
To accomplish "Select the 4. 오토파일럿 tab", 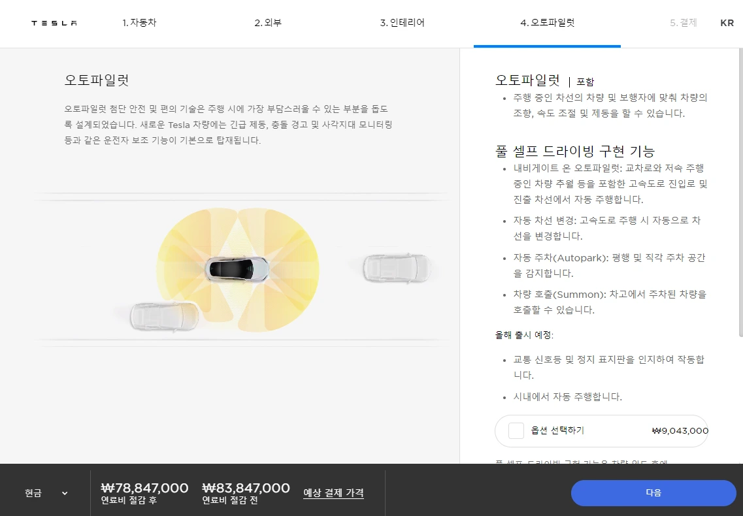I will [548, 23].
